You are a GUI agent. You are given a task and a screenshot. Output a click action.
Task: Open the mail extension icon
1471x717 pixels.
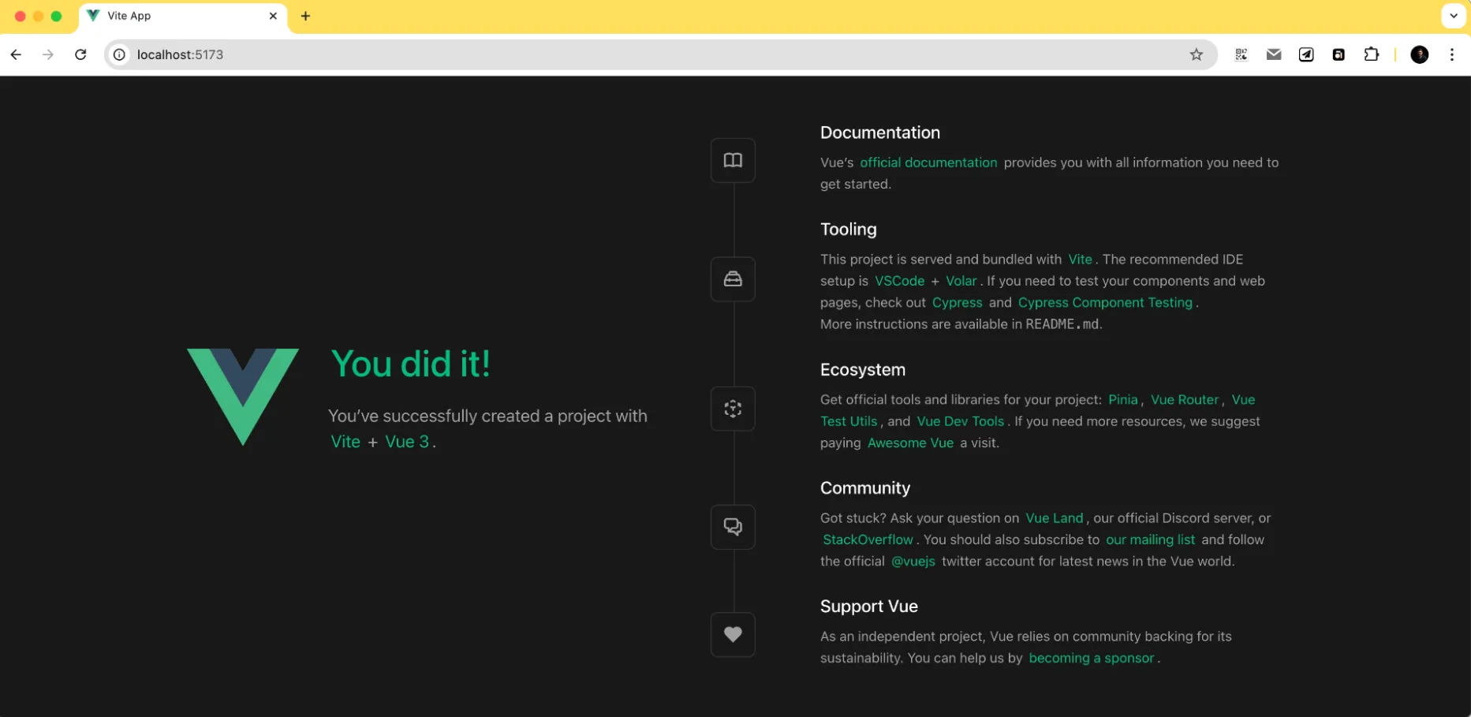(x=1273, y=54)
